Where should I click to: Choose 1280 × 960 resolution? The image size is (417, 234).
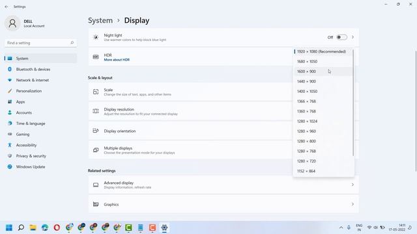tap(323, 131)
